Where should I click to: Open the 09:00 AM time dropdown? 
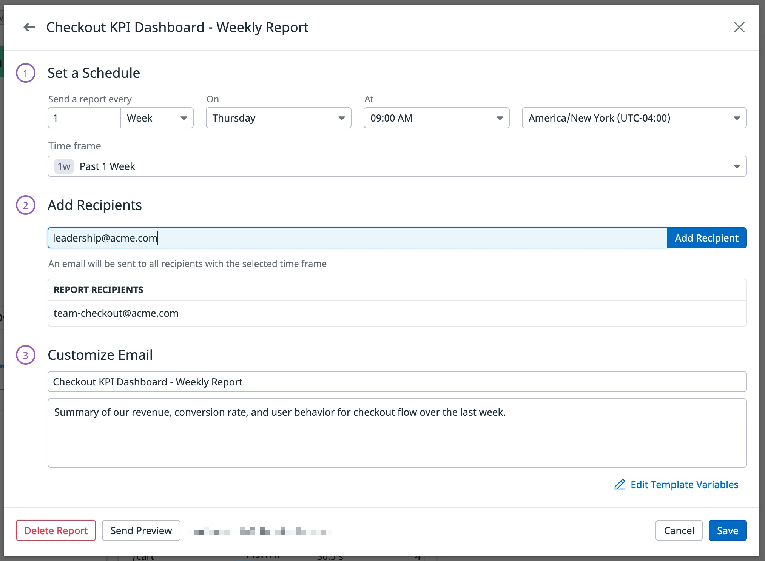point(436,118)
